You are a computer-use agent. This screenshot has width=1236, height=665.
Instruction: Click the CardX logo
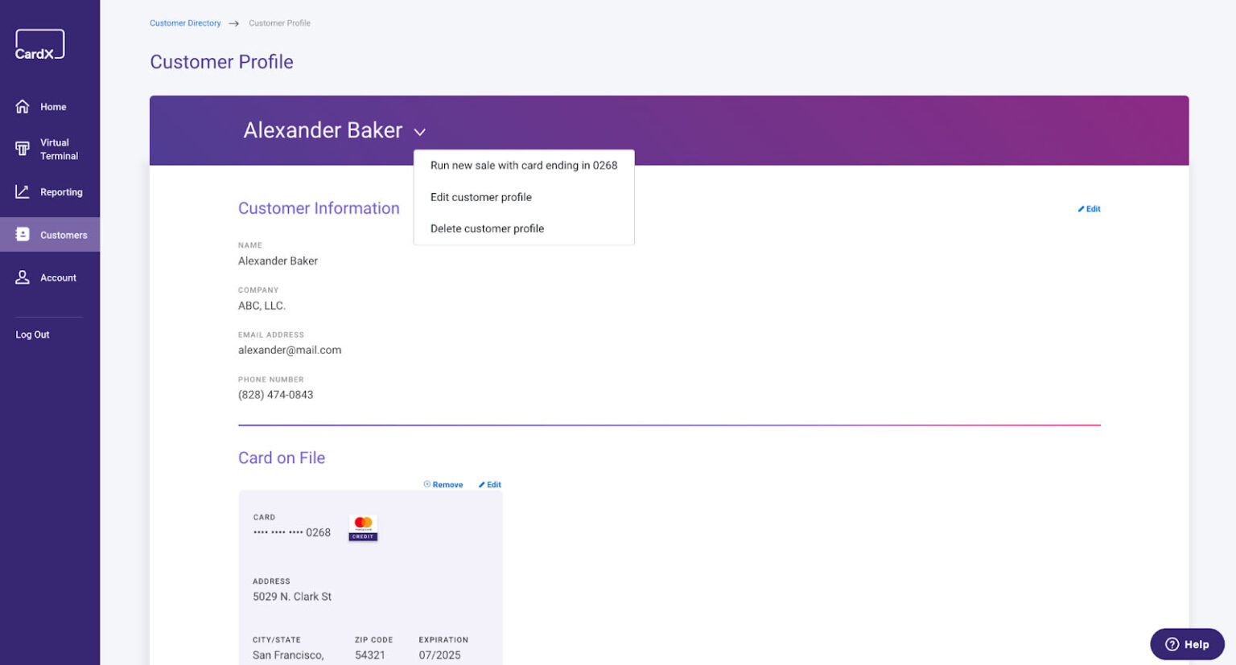[x=39, y=44]
